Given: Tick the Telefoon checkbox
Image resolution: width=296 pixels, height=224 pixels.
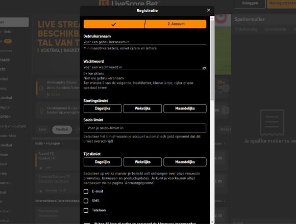Looking at the screenshot, I should (86, 210).
